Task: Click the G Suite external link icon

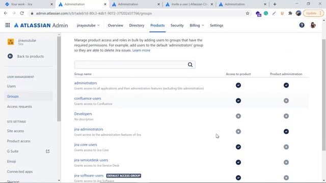Action: point(47,151)
